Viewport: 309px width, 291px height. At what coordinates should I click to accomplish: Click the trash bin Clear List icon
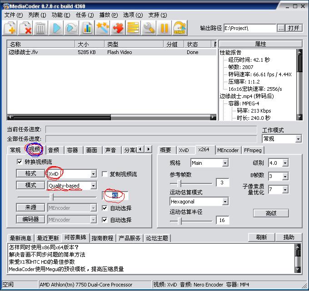(41, 28)
